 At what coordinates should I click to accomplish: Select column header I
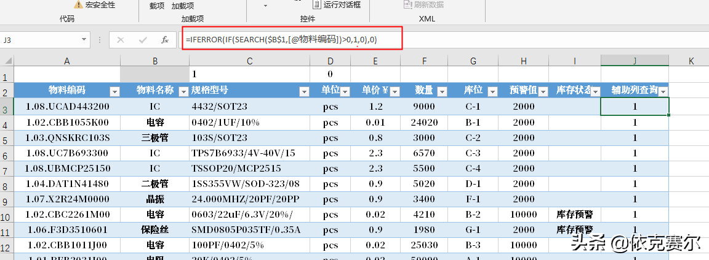[575, 61]
